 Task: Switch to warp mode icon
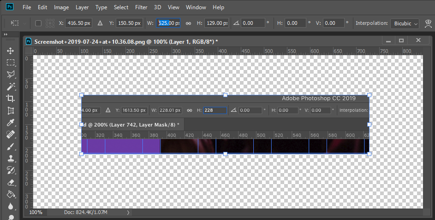point(429,23)
